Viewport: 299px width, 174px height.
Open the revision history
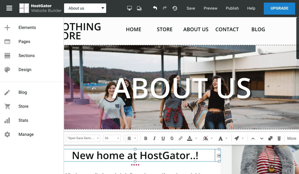[x=175, y=8]
